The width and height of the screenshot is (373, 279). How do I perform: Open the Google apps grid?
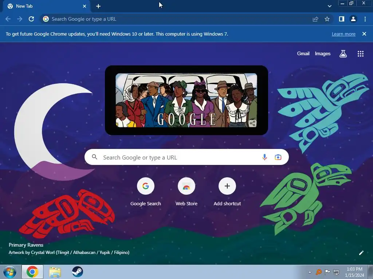pos(361,54)
